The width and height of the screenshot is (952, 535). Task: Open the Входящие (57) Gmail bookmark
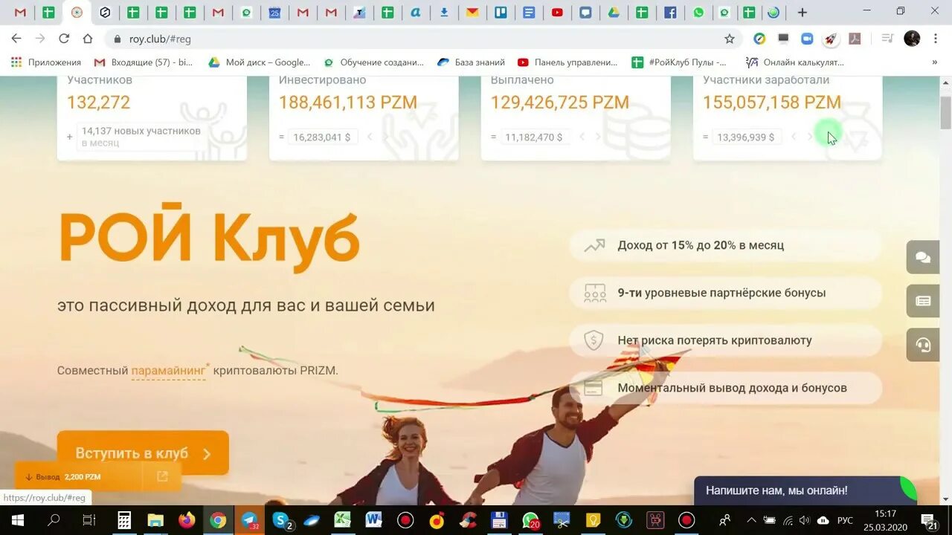144,62
